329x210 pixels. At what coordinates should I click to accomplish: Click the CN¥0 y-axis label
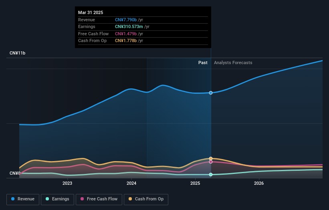tap(15, 173)
